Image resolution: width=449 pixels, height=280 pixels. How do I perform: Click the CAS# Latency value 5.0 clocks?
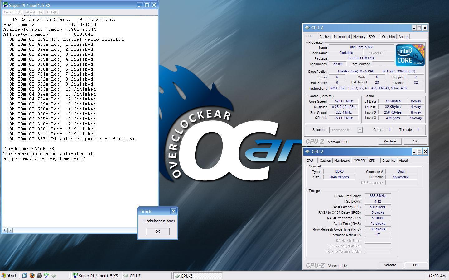coord(378,207)
